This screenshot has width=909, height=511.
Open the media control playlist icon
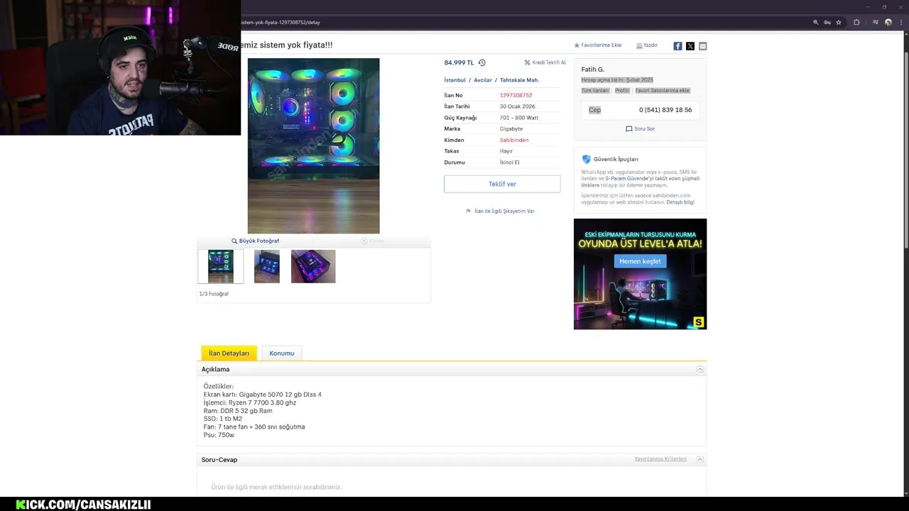(x=876, y=23)
